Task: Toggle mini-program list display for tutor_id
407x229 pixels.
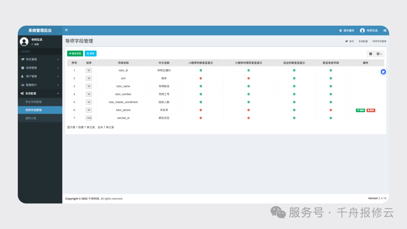Action: pyautogui.click(x=200, y=70)
